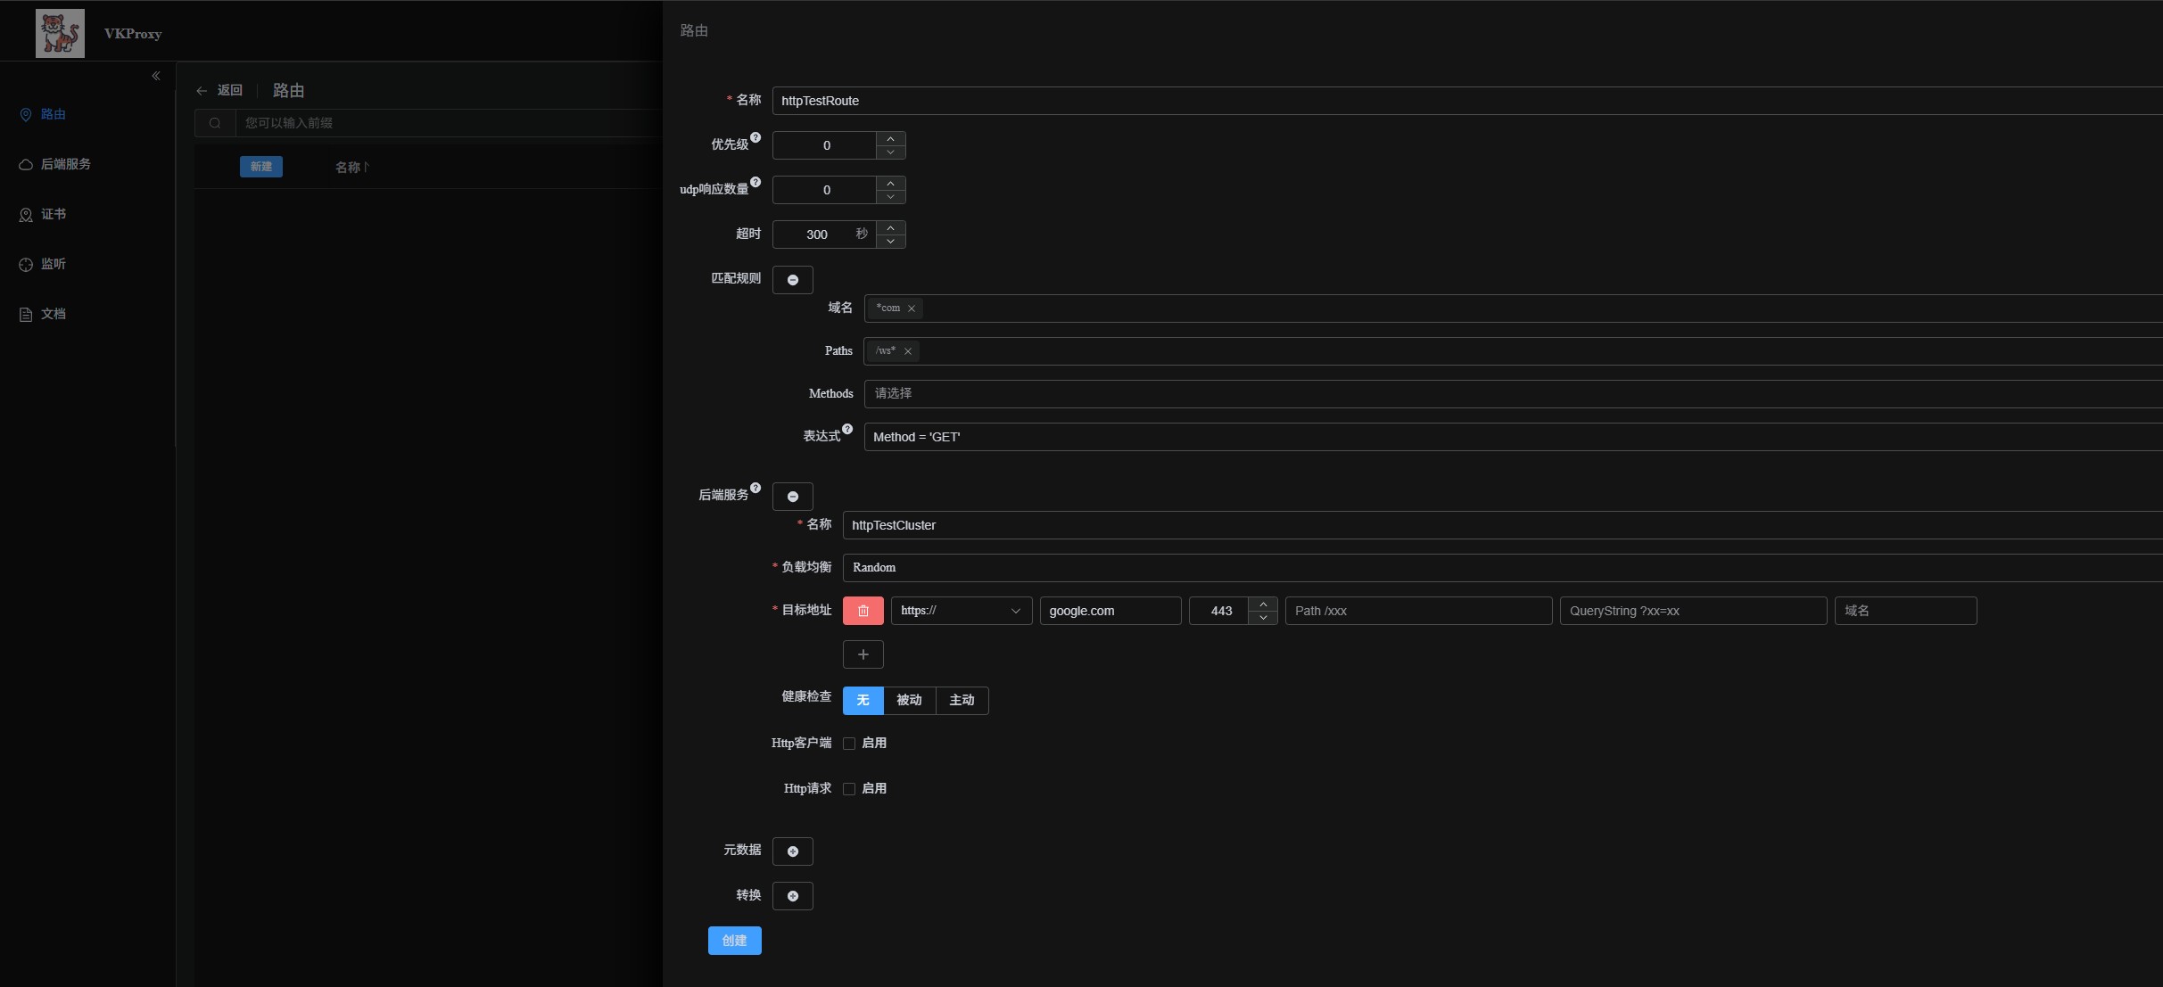Click the VKProxy tiger logo
2163x987 pixels.
coord(60,34)
